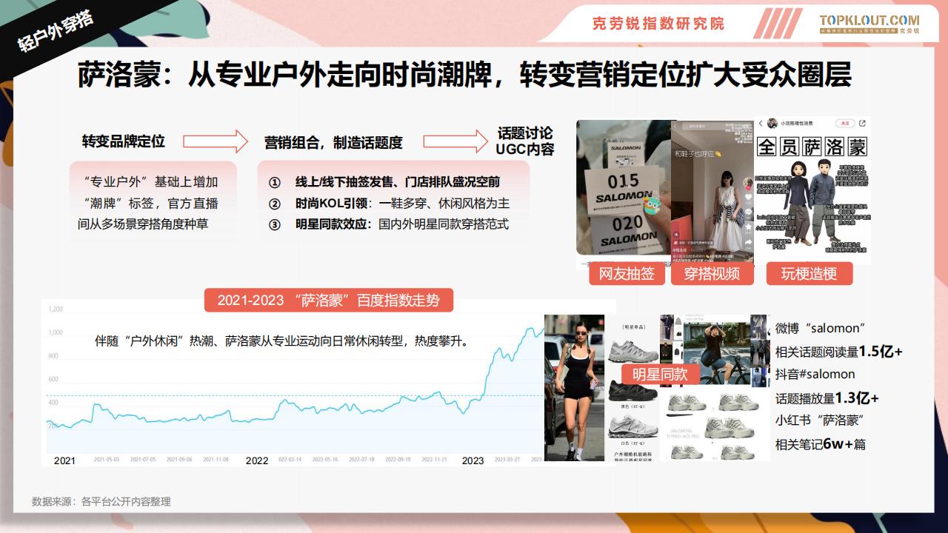Click the 小红书“萨洛蒙” text
The width and height of the screenshot is (948, 533).
point(821,421)
